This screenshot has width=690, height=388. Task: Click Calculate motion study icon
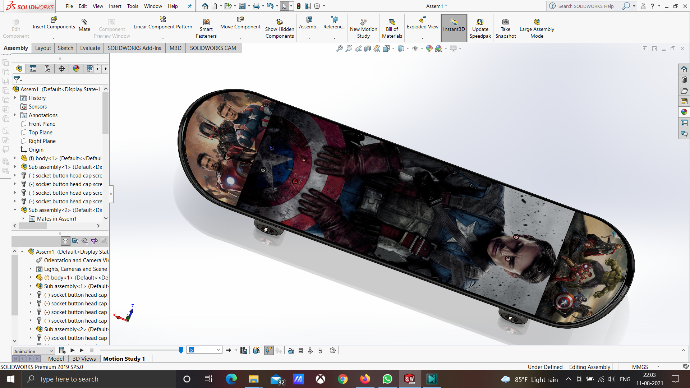[x=62, y=350]
